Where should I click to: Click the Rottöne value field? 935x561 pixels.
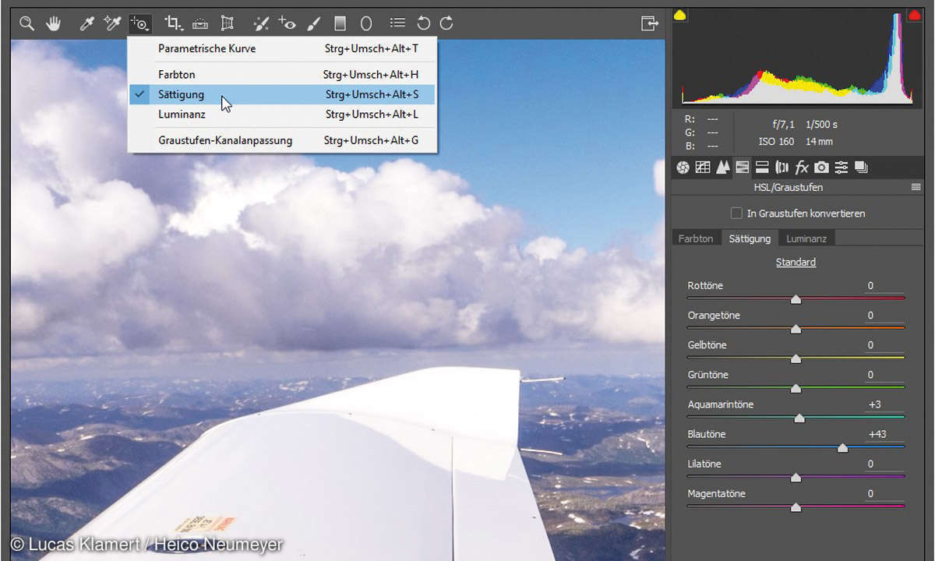(x=884, y=286)
